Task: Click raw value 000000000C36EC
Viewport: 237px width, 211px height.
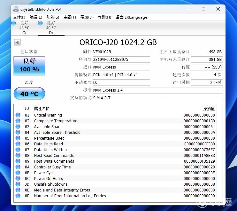Action: [199, 150]
